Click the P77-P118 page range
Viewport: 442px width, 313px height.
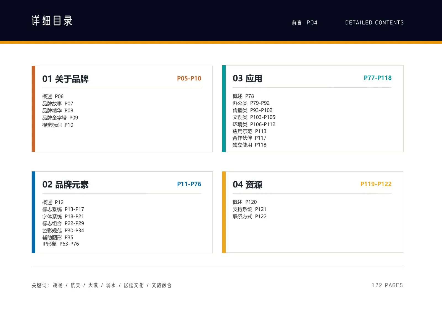click(x=378, y=78)
